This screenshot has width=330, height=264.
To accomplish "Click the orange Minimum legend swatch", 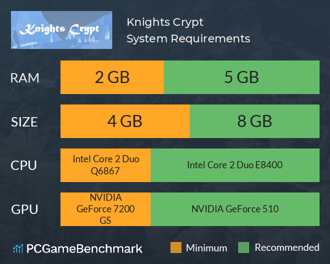I will (176, 248).
